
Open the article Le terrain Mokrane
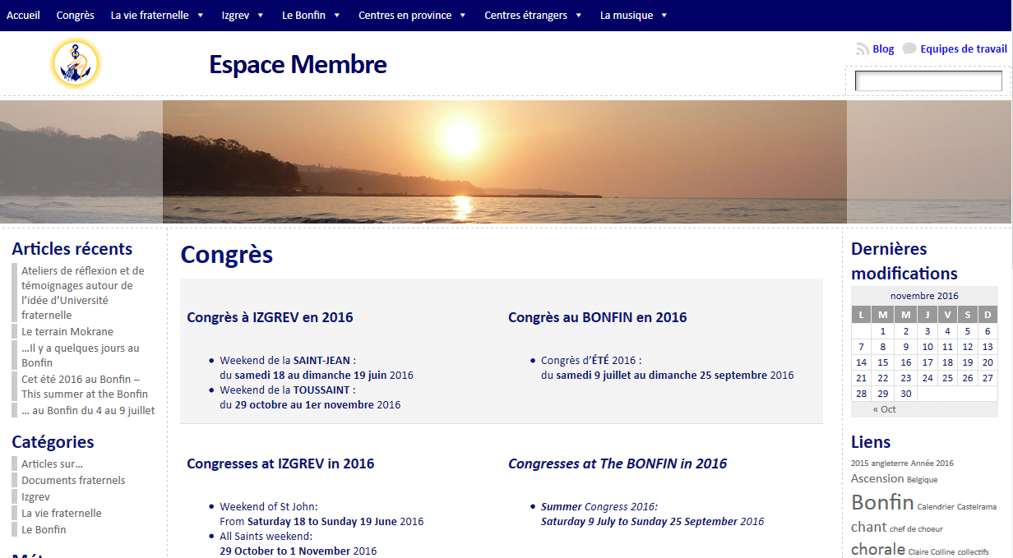coord(67,332)
